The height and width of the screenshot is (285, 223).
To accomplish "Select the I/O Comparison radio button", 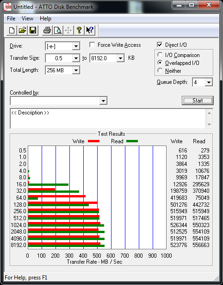I will pyautogui.click(x=160, y=55).
